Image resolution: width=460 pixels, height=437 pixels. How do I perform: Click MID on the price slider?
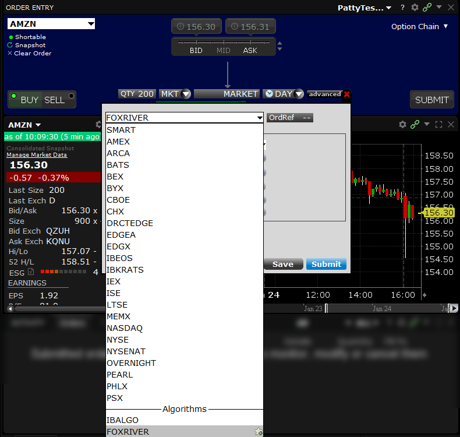pos(223,51)
